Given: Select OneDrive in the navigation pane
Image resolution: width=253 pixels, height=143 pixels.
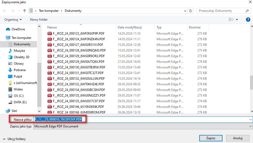Looking at the screenshot, I should (x=18, y=29).
